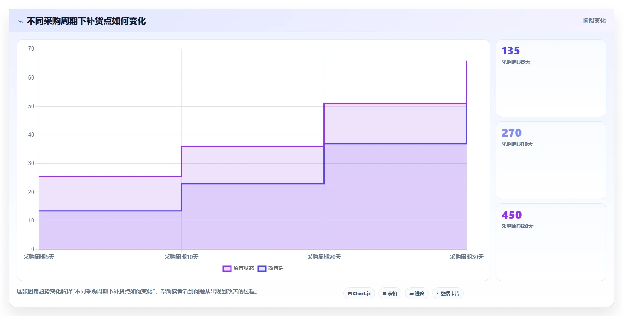Select the 450 采购周期20天 card
This screenshot has height=316, width=623.
click(x=551, y=242)
